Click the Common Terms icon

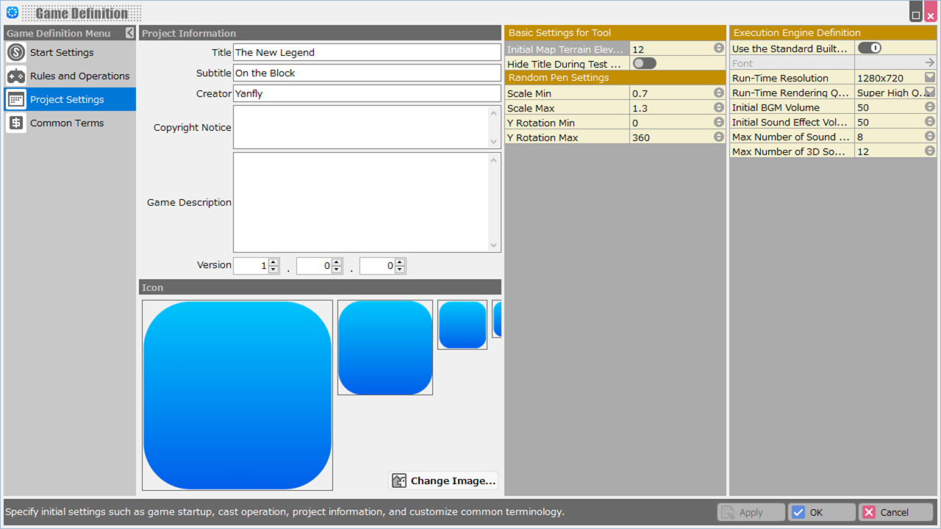[x=16, y=123]
